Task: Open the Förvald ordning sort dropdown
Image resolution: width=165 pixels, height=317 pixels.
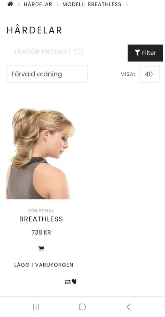Action: tap(47, 74)
